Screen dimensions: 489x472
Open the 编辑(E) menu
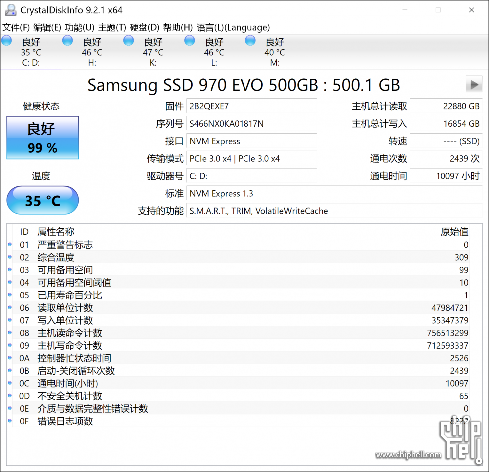(47, 28)
